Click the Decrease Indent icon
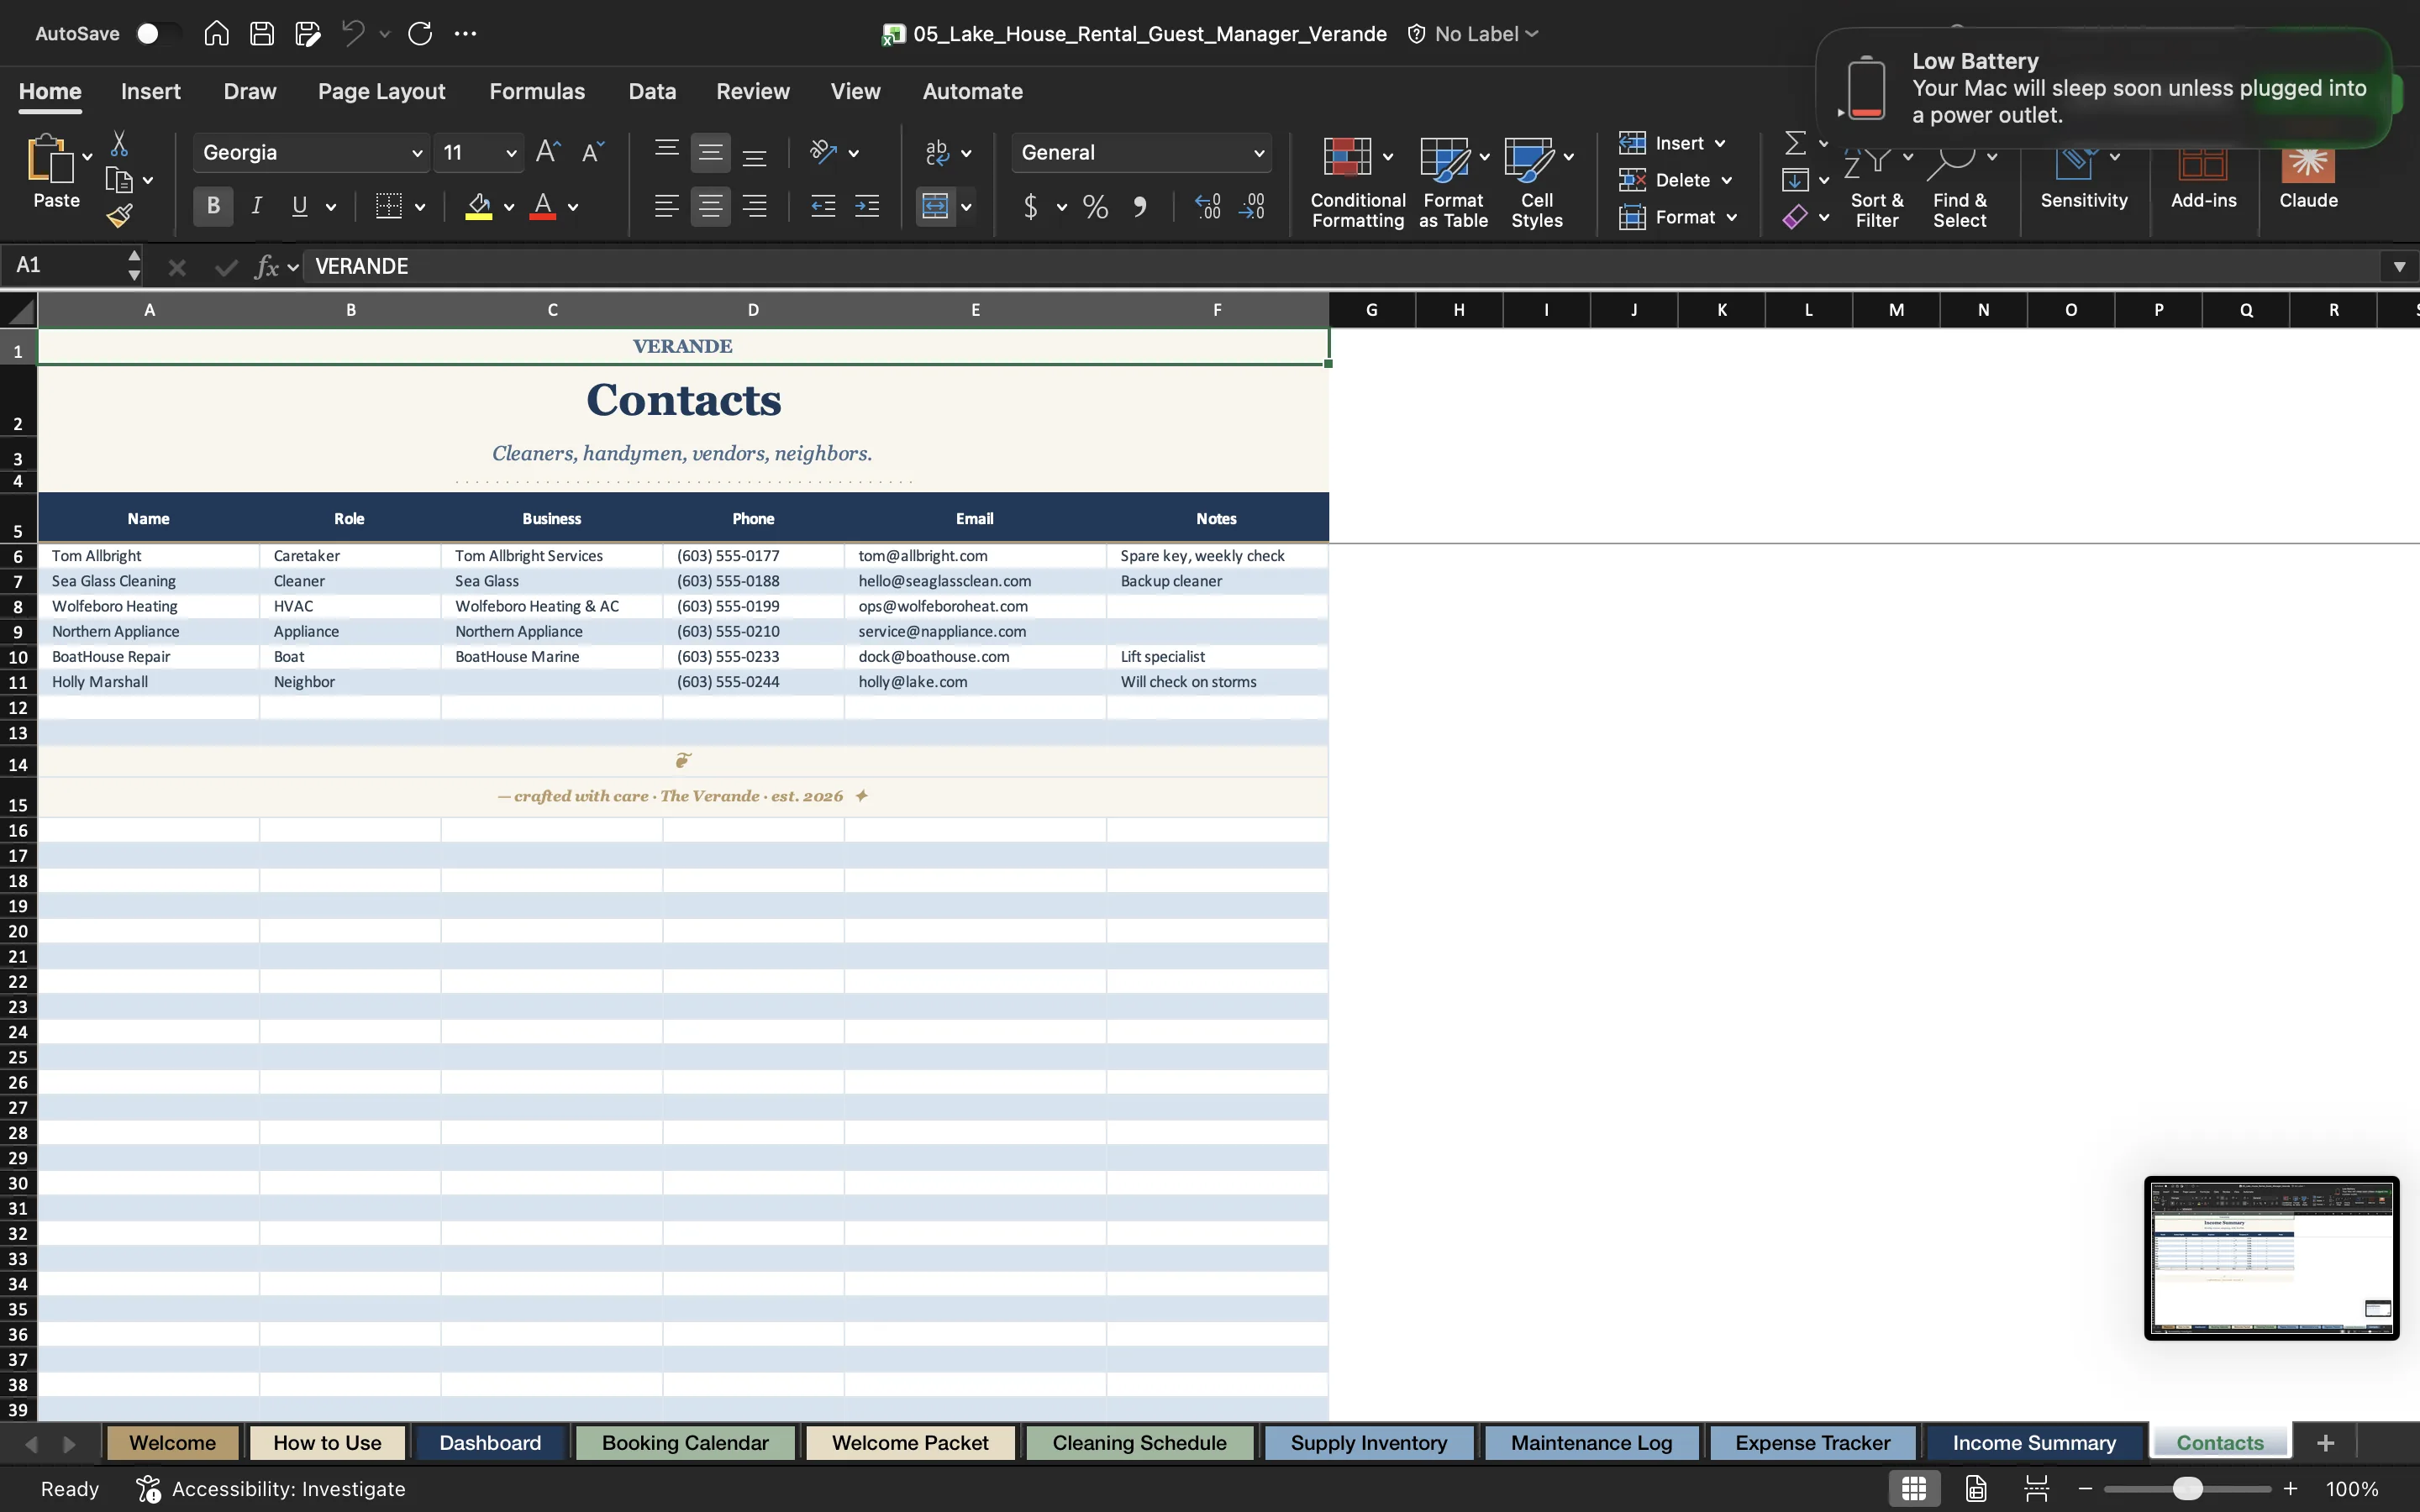Screen dimensions: 2420x1512 (x=823, y=207)
